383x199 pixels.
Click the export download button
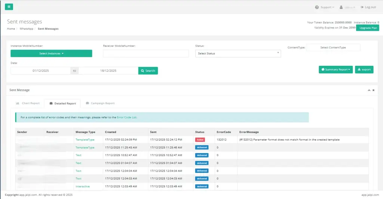tap(364, 70)
